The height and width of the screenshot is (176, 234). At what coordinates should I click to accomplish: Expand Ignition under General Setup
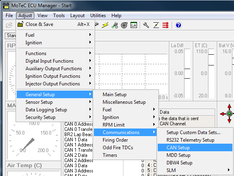[126, 117]
